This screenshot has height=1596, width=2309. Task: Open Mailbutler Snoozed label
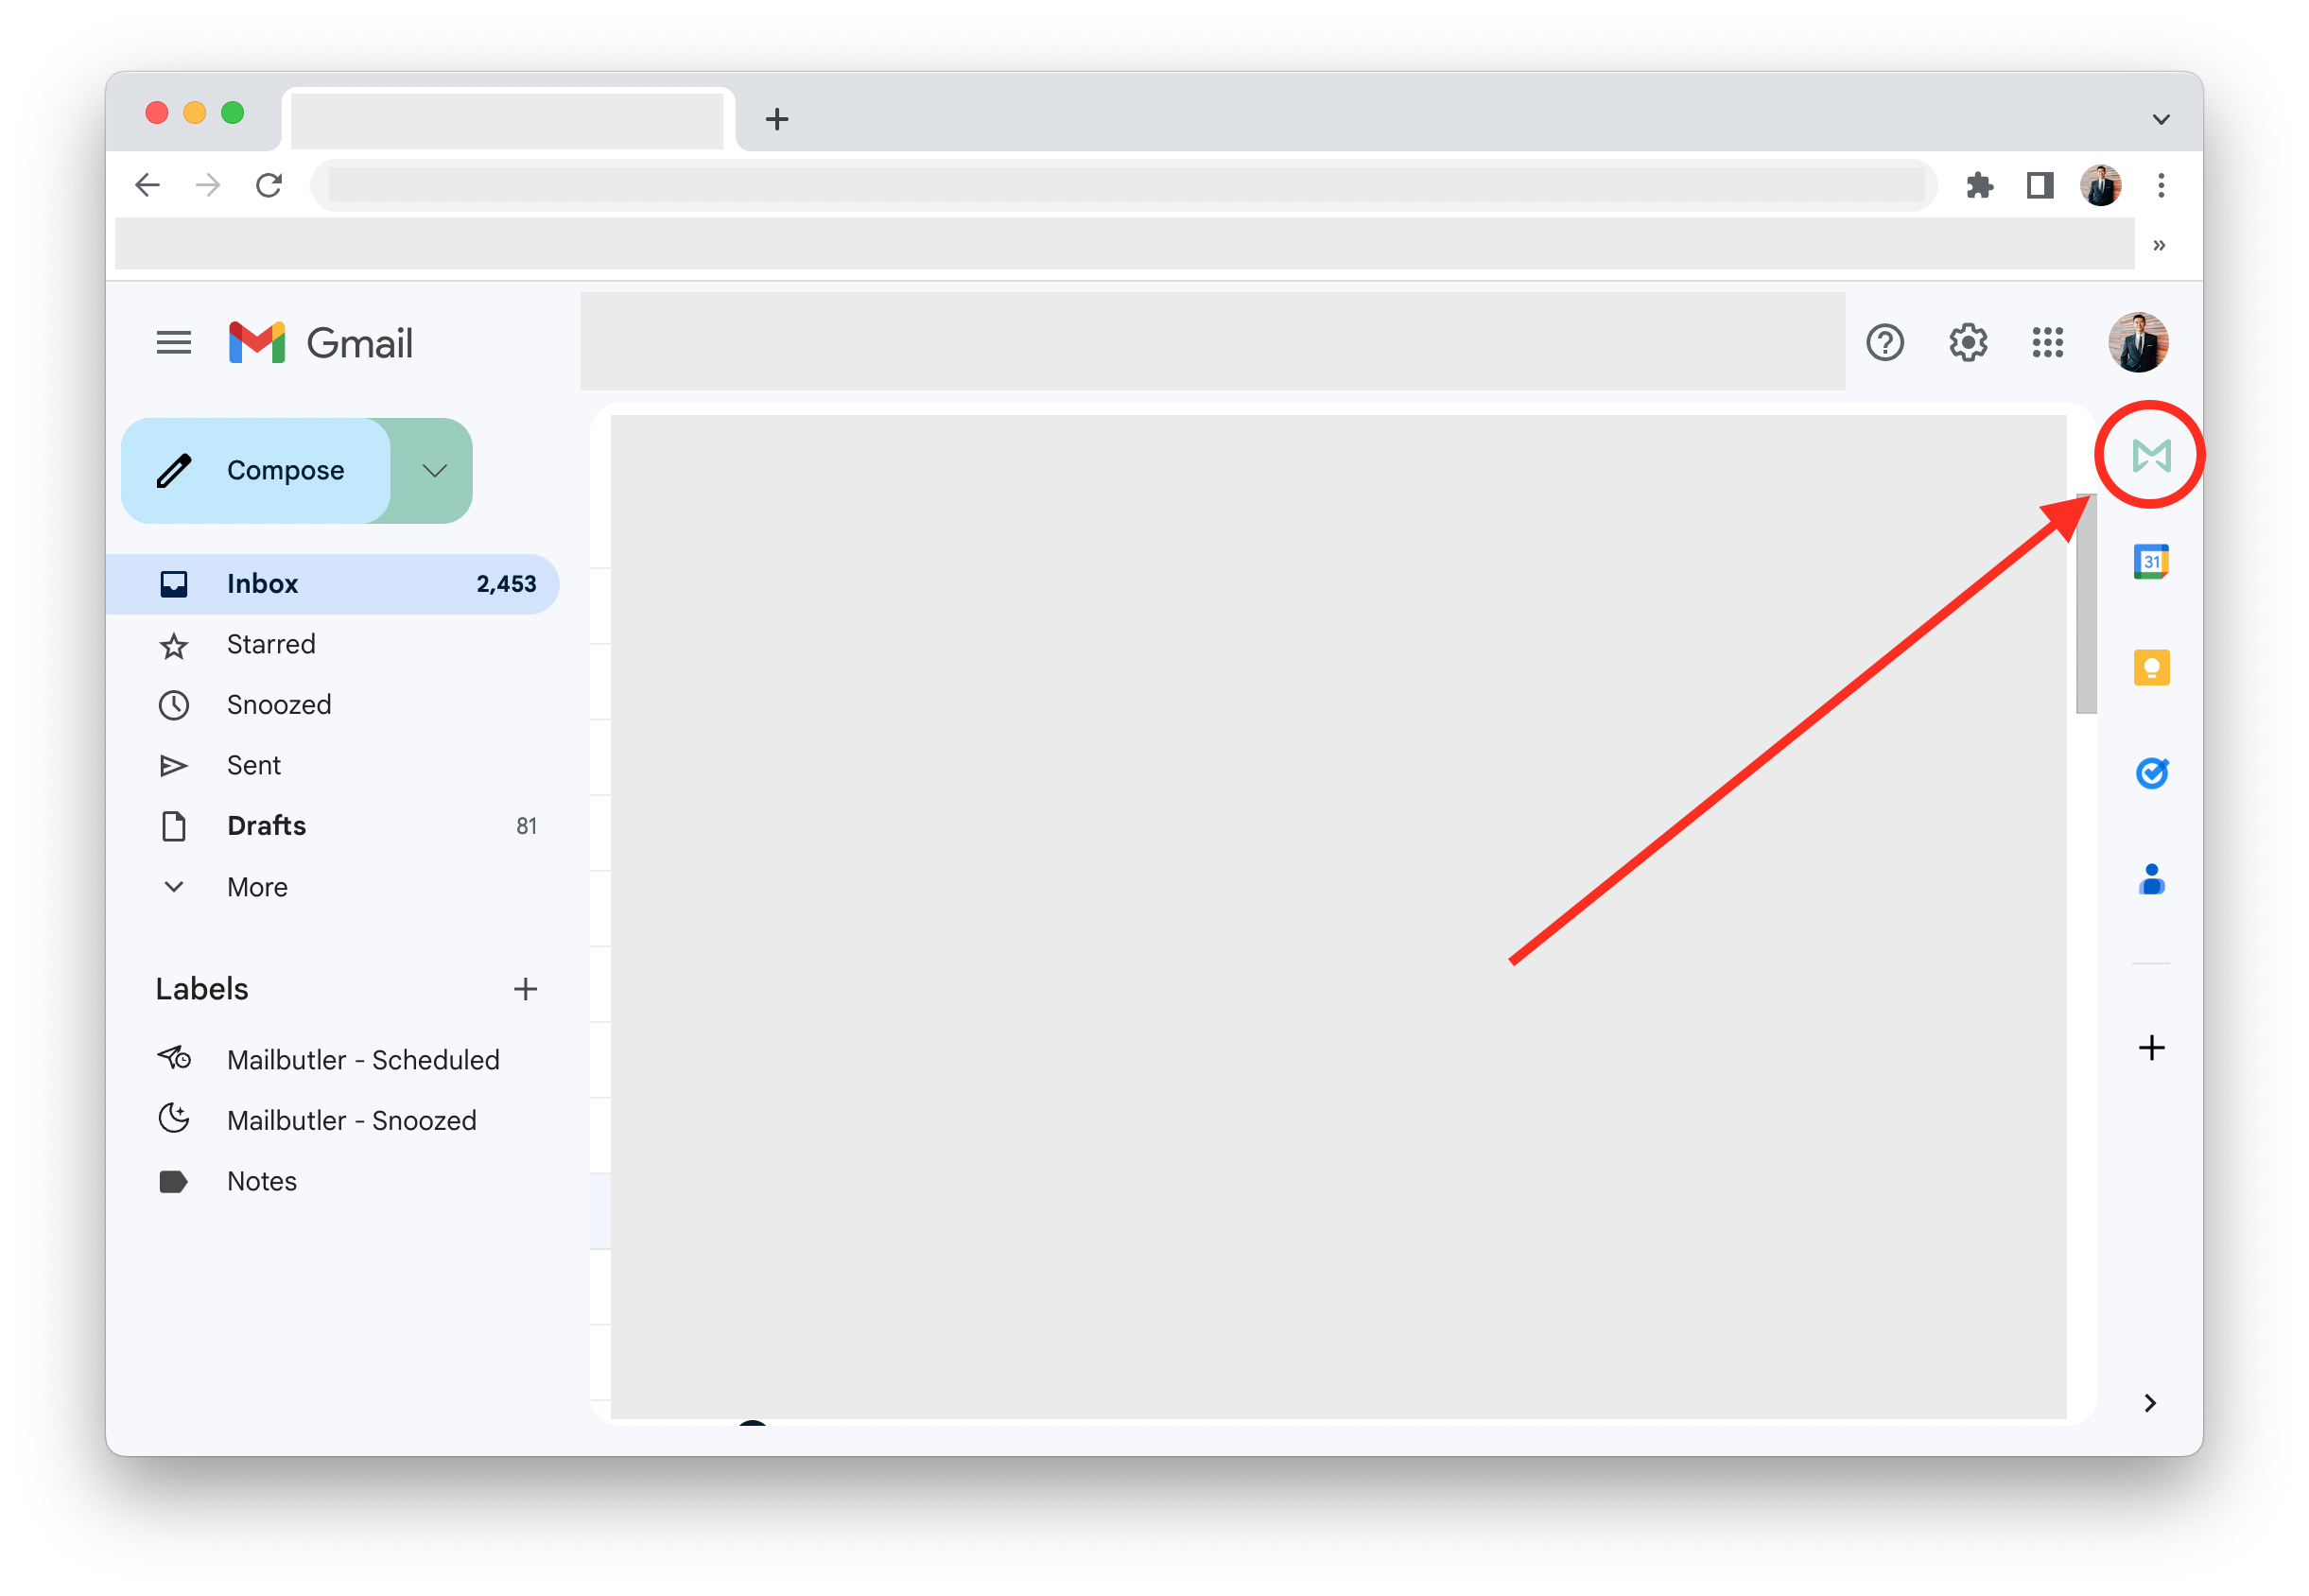pos(351,1119)
